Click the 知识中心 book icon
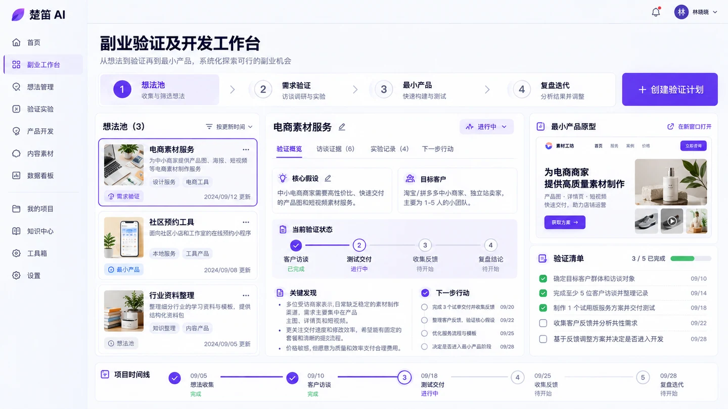Viewport: 728px width, 409px height. coord(16,231)
